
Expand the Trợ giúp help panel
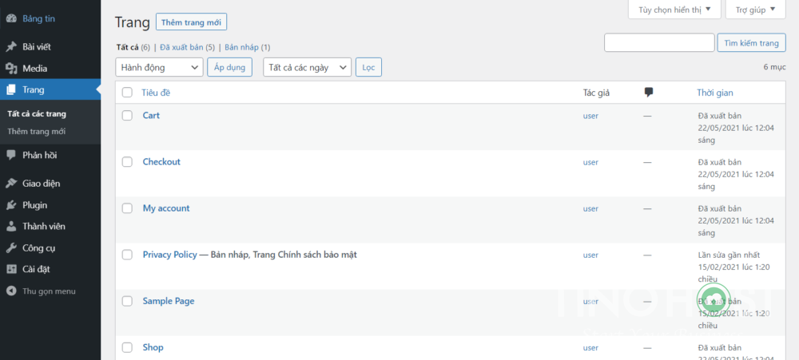click(755, 9)
